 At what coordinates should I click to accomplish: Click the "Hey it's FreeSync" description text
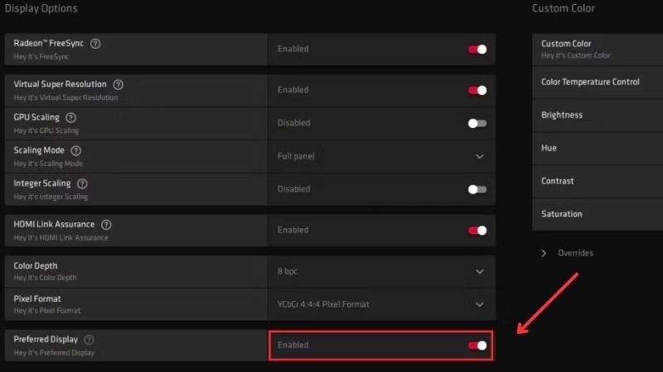coord(41,56)
